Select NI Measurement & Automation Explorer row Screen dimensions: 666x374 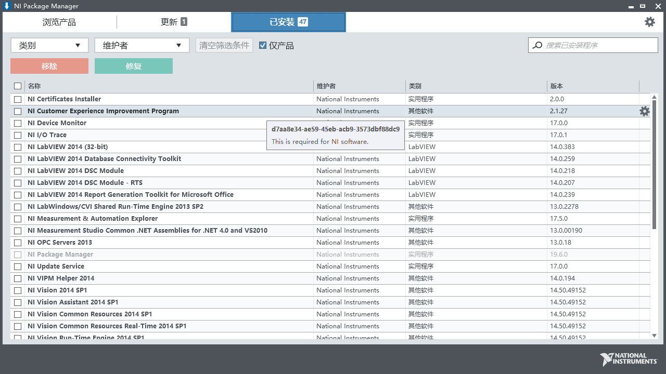[330, 219]
